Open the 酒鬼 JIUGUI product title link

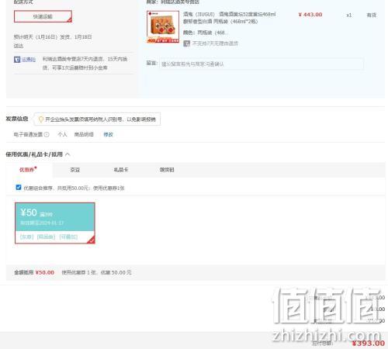tap(230, 18)
